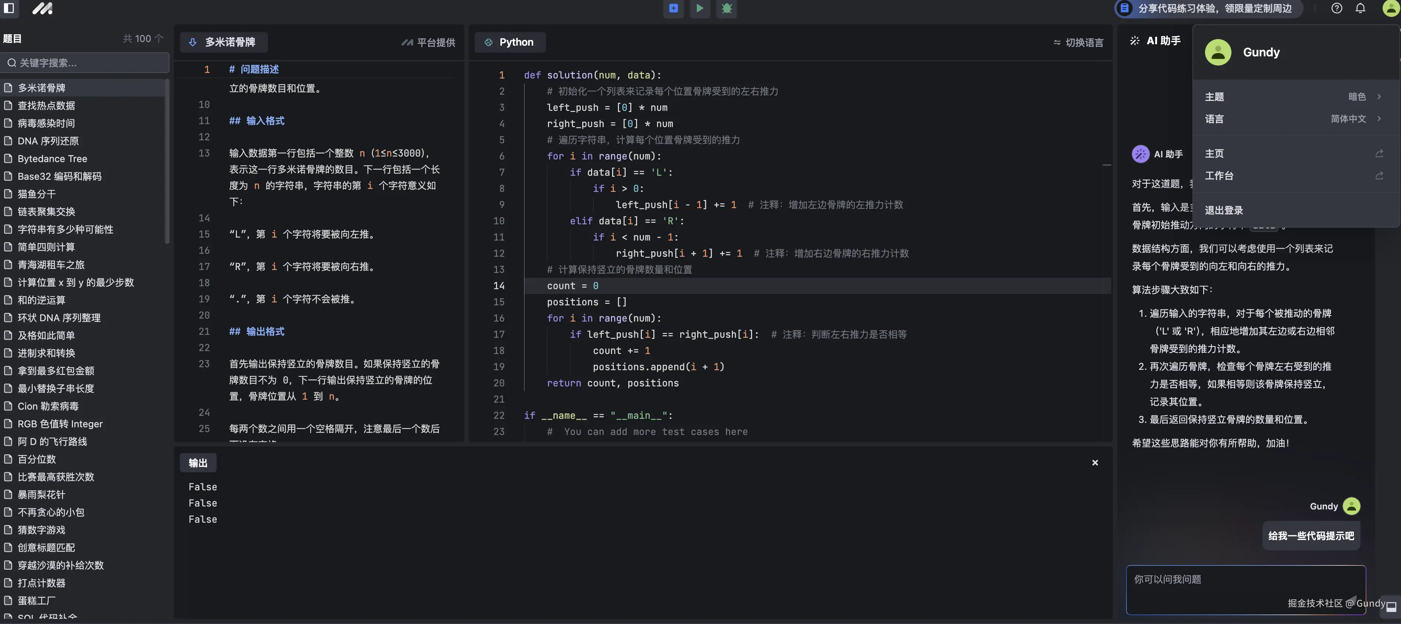
Task: Click the MarsCode logo icon
Action: tap(42, 8)
